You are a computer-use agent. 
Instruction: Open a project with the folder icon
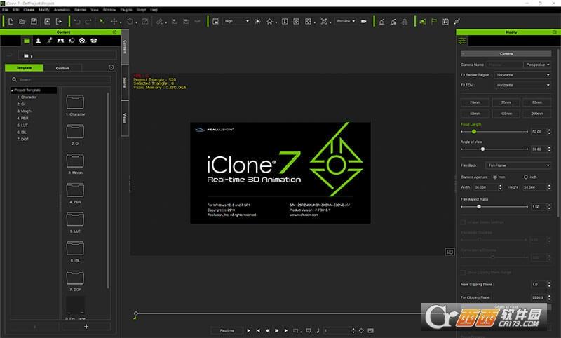(x=22, y=22)
